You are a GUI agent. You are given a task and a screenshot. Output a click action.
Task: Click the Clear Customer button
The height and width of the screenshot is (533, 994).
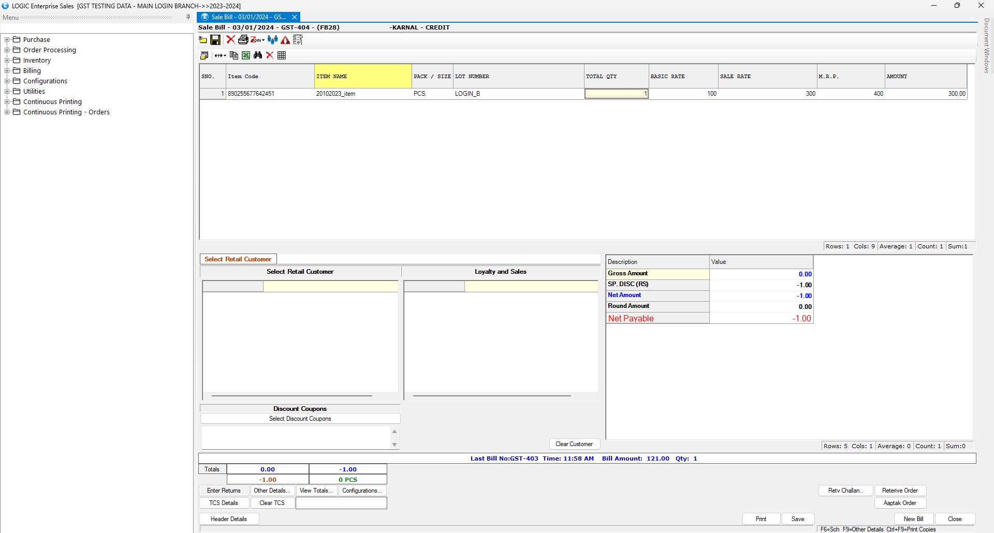574,444
